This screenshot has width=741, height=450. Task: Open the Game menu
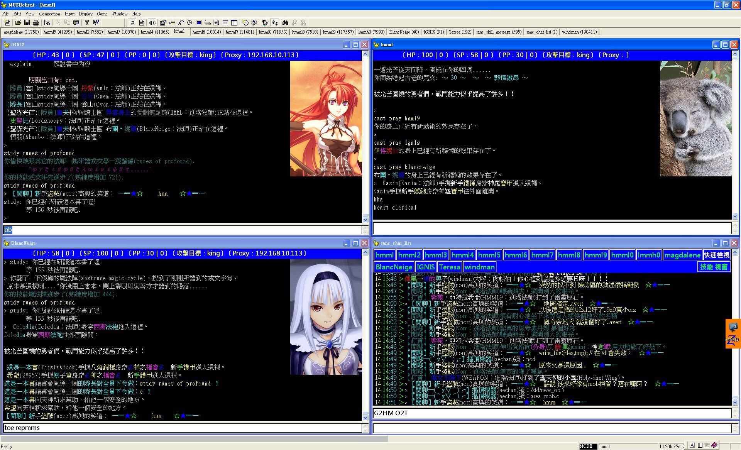point(102,14)
